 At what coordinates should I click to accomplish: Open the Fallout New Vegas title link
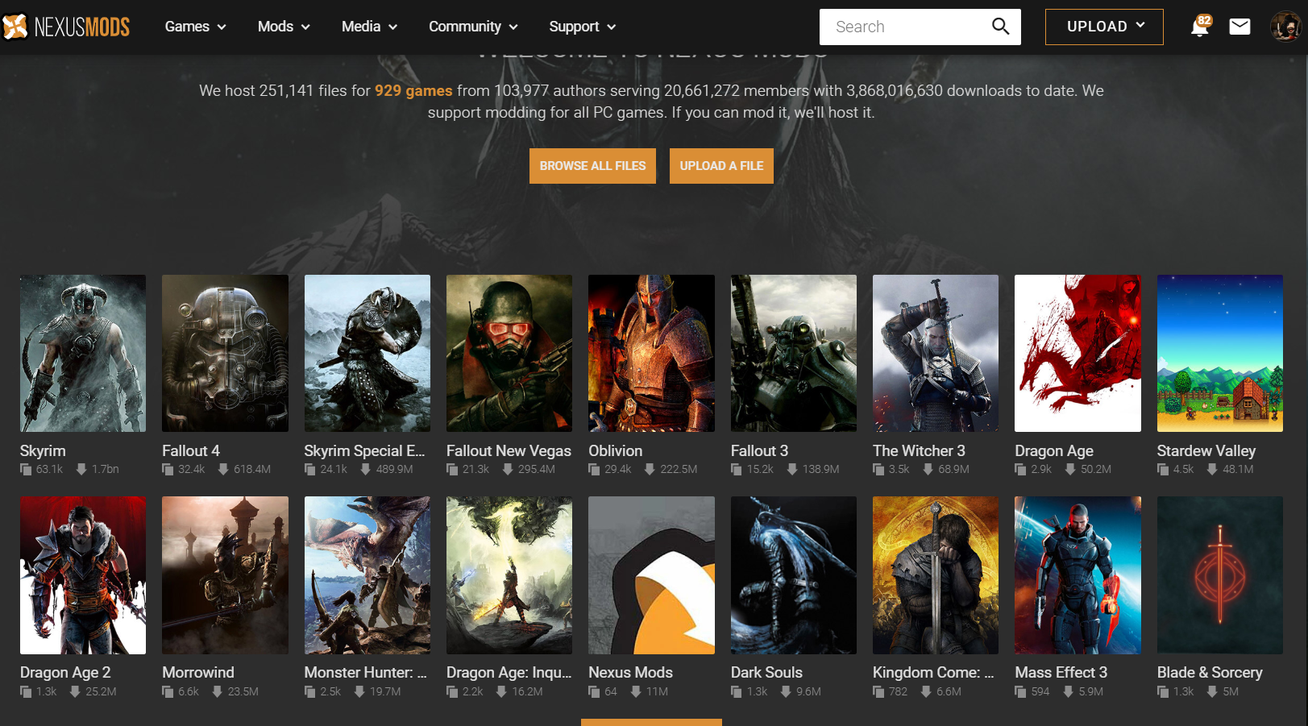pyautogui.click(x=509, y=450)
